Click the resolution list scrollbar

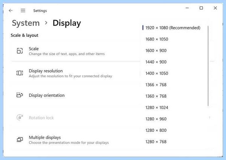point(208,66)
